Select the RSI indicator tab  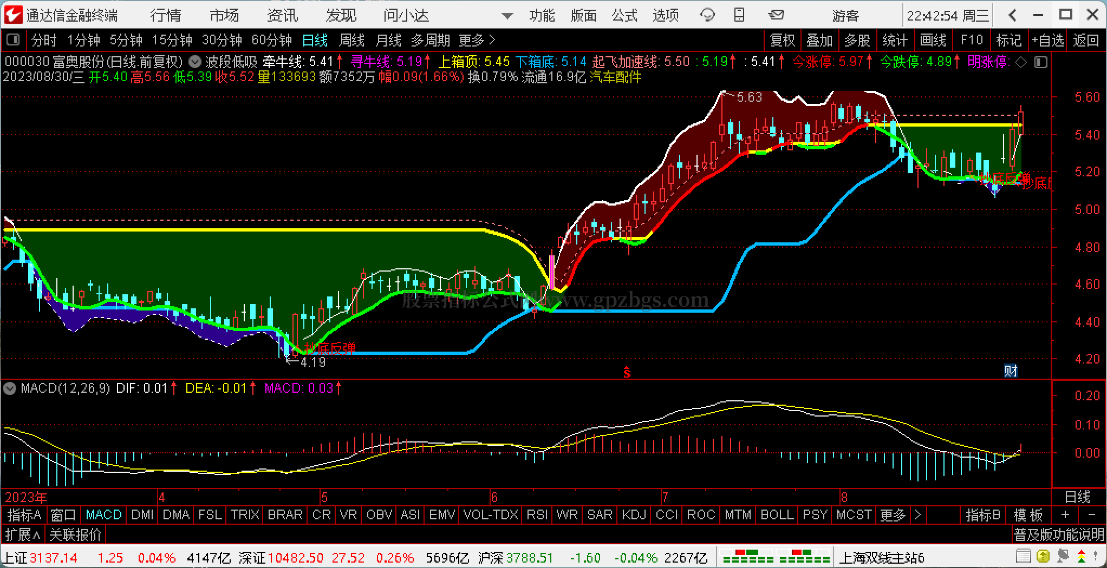(537, 515)
